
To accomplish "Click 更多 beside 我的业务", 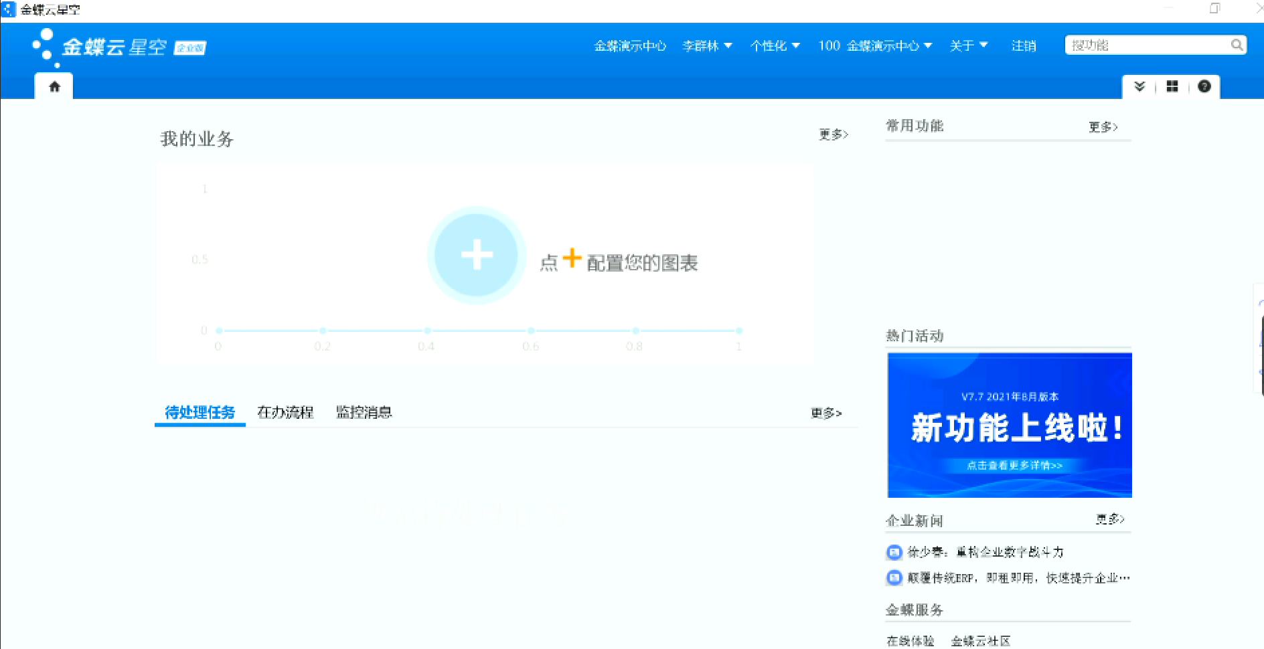I will click(x=834, y=134).
